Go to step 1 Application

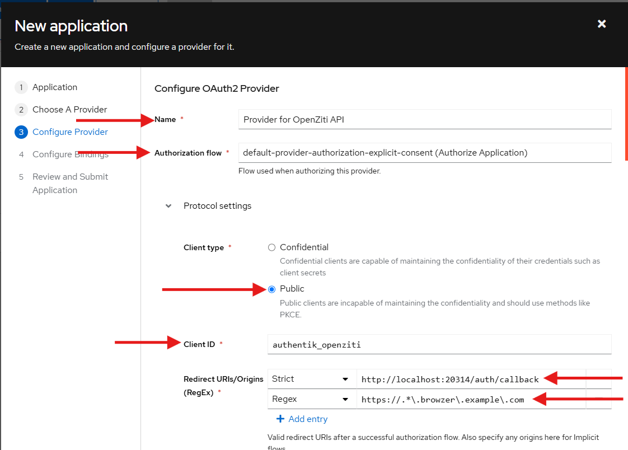54,87
